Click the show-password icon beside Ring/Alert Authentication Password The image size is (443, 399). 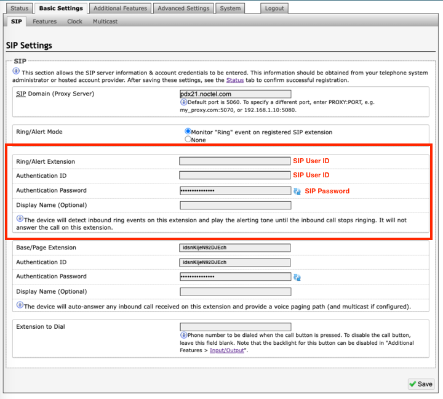pyautogui.click(x=297, y=191)
